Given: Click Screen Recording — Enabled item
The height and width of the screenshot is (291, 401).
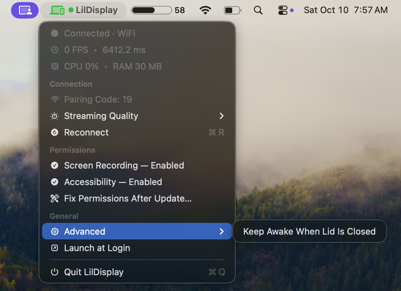Looking at the screenshot, I should [x=137, y=165].
